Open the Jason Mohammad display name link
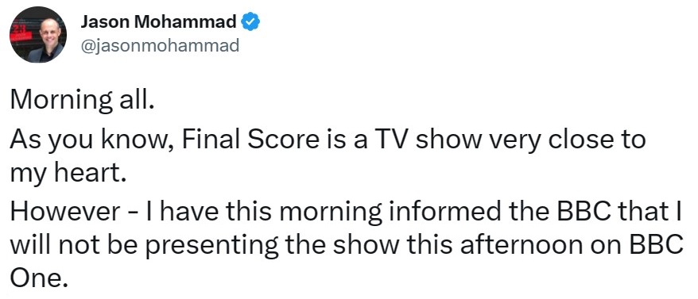The width and height of the screenshot is (698, 299). 158,21
